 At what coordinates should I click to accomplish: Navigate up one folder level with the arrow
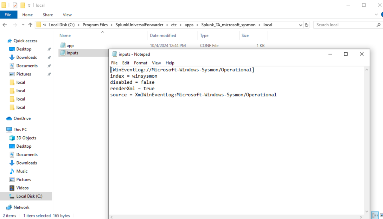coord(30,25)
